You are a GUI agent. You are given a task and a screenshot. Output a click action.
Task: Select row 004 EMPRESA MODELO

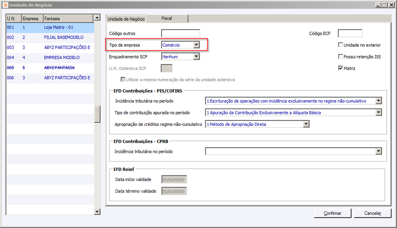(x=50, y=57)
